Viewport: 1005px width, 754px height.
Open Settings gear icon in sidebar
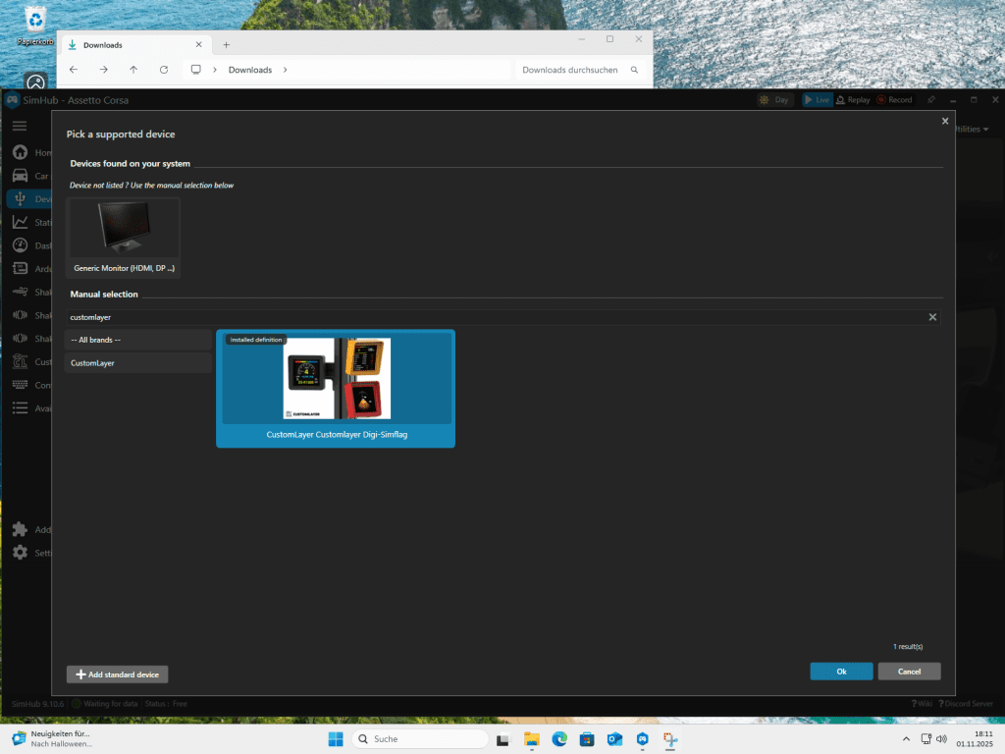[20, 553]
